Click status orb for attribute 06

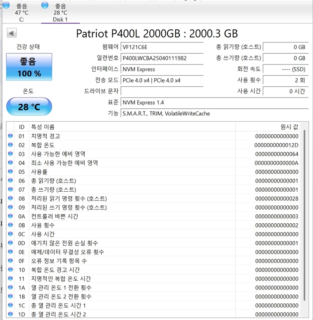(10, 180)
